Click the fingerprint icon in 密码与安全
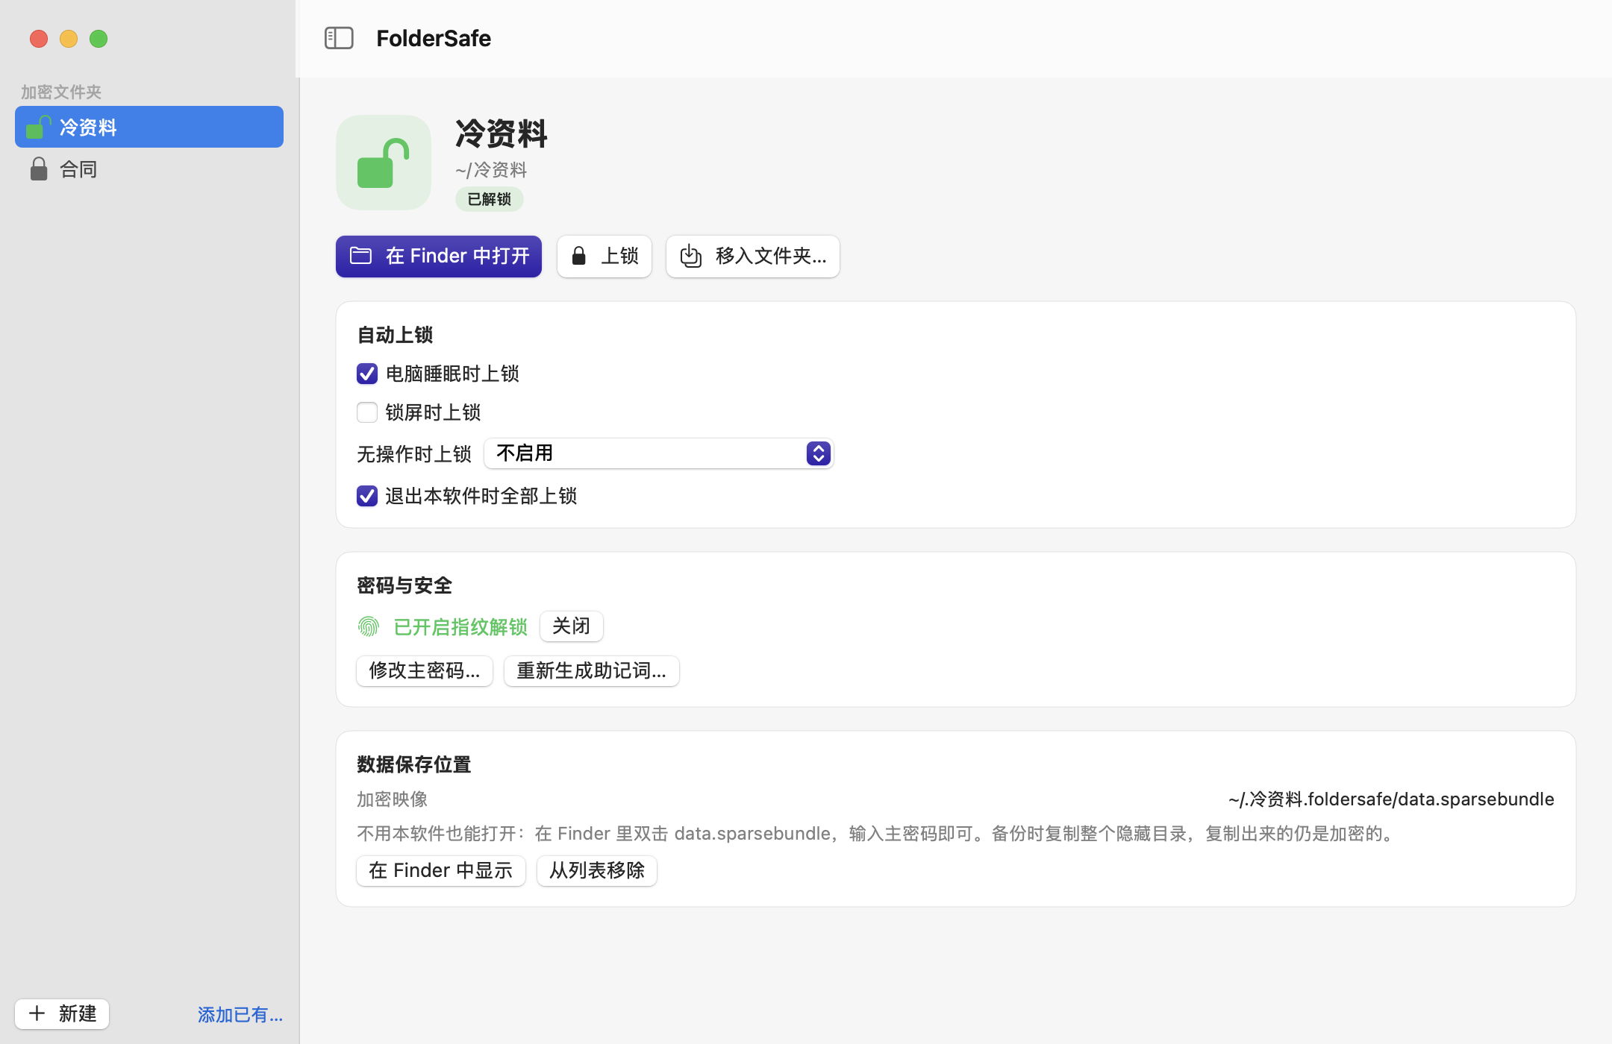Image resolution: width=1612 pixels, height=1044 pixels. click(369, 626)
